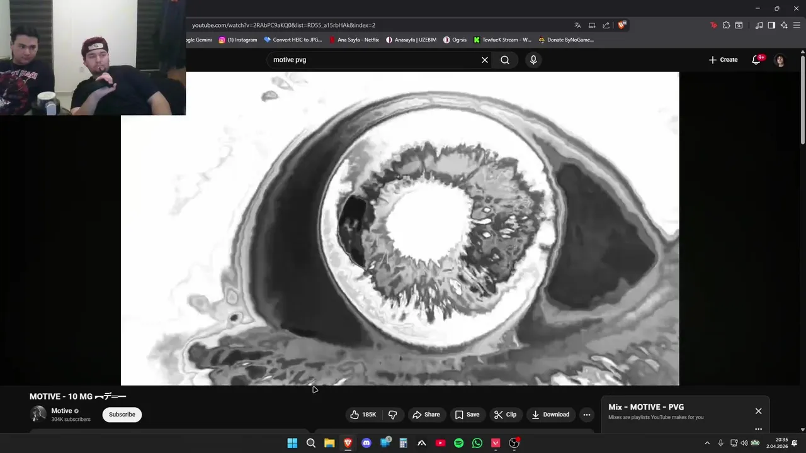This screenshot has width=806, height=453.
Task: Open the red 'Tp' extension icon
Action: coord(713,25)
